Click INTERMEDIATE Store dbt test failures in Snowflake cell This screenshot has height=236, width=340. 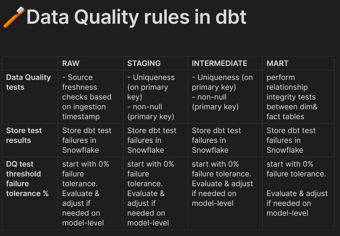[225, 140]
